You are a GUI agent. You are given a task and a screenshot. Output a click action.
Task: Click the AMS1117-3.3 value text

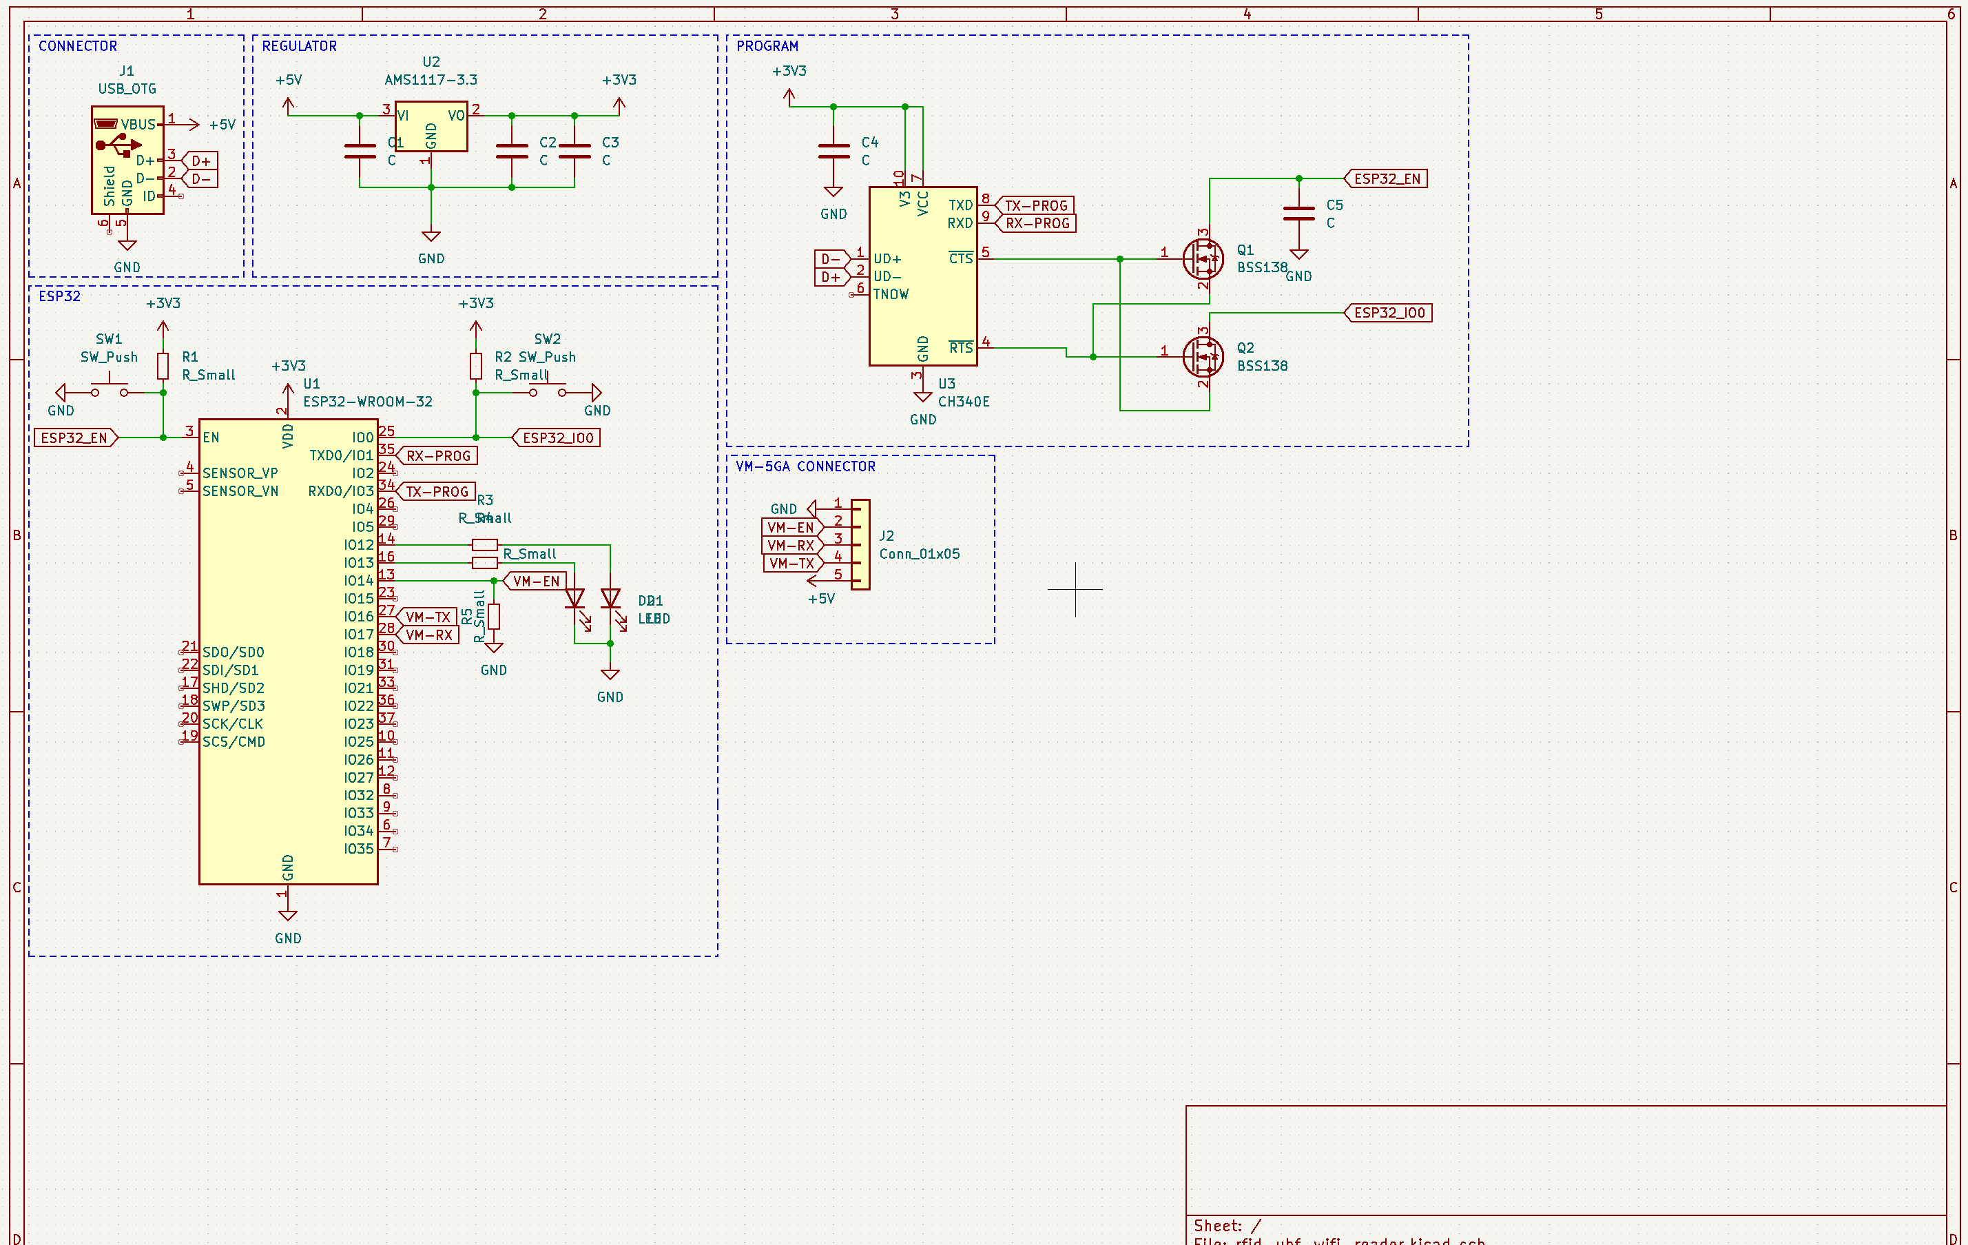pyautogui.click(x=431, y=79)
